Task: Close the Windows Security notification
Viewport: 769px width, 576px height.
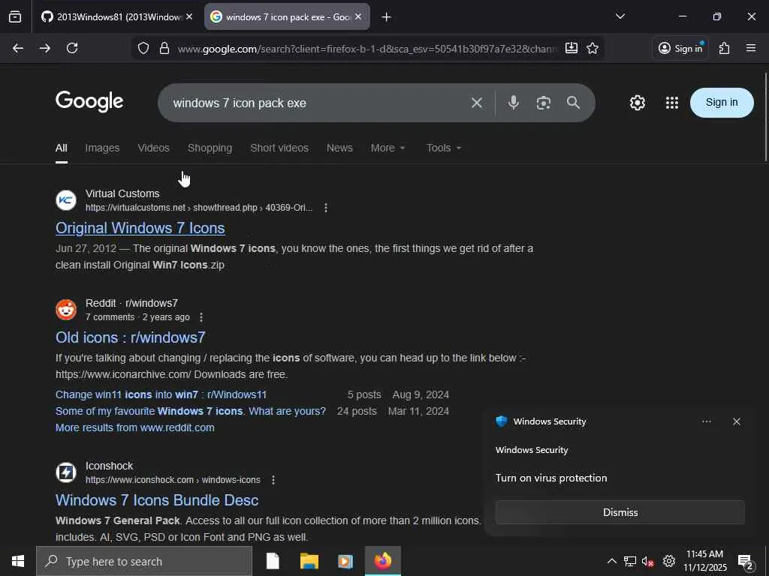Action: pyautogui.click(x=737, y=421)
